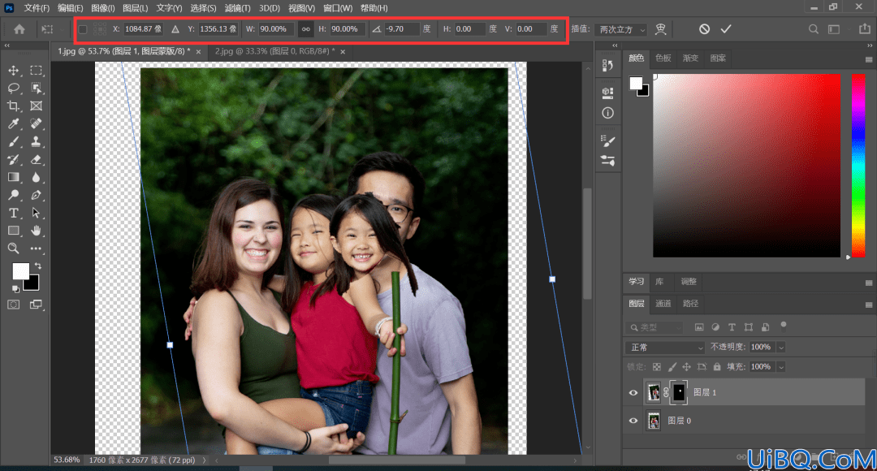Pick a color in the color field
Image resolution: width=877 pixels, height=471 pixels.
(x=747, y=166)
